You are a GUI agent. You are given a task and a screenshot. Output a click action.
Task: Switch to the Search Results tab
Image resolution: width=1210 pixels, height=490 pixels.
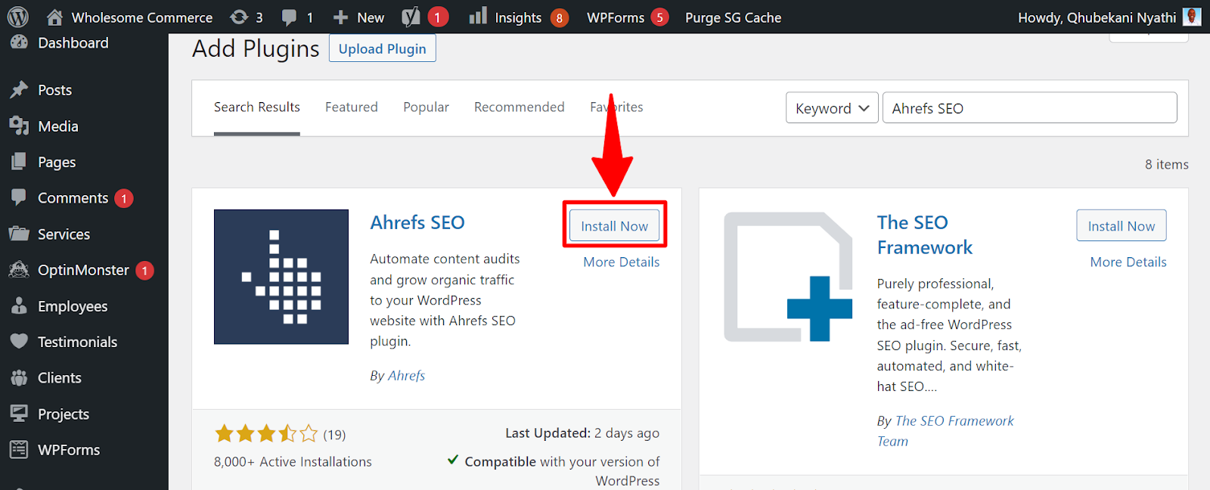[257, 107]
